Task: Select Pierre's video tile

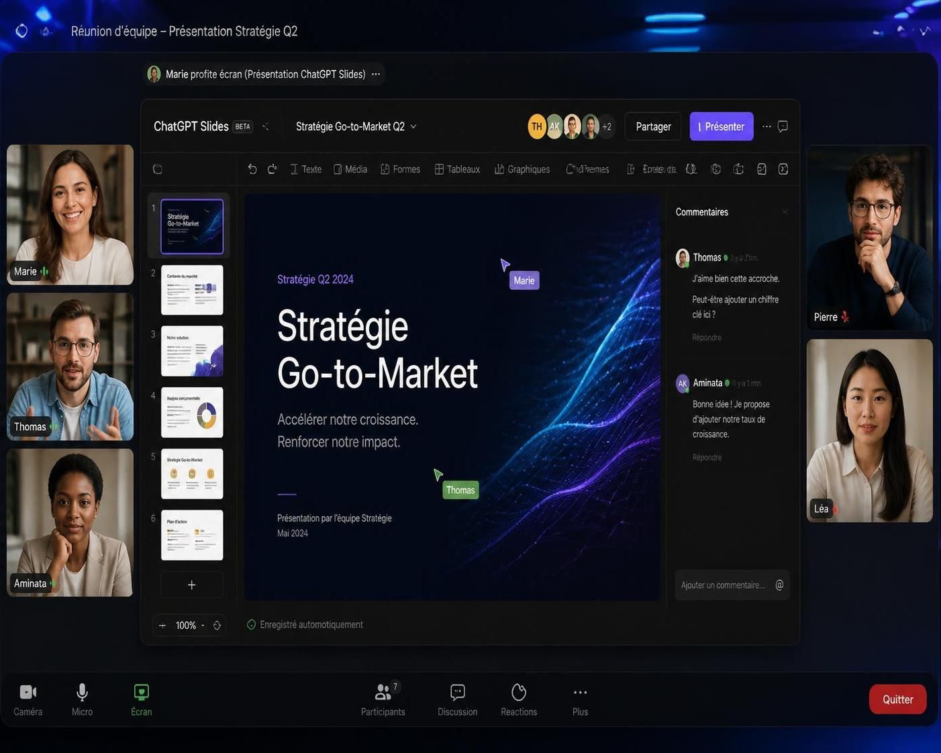Action: click(870, 238)
